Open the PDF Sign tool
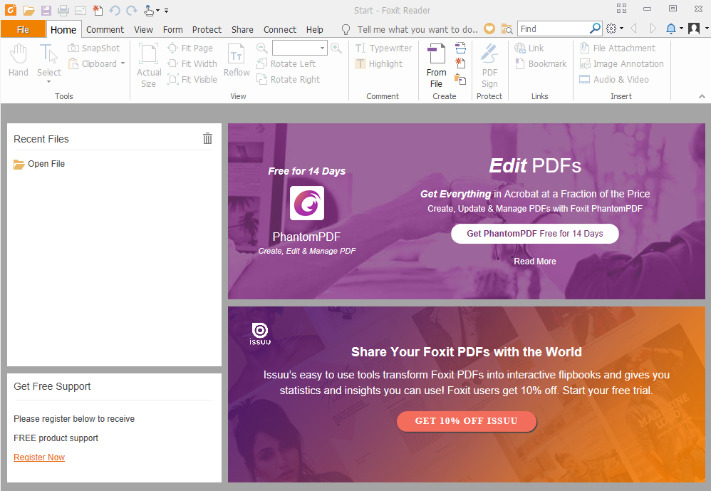711x491 pixels. coord(489,66)
